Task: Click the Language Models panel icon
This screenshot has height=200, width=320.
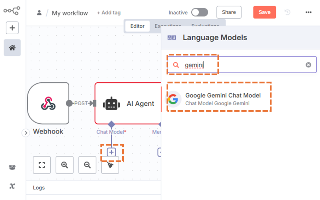Action: [x=171, y=37]
